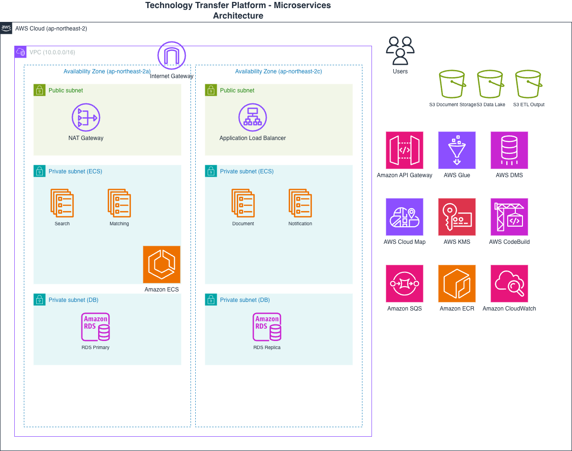The height and width of the screenshot is (451, 572).
Task: Click the Application Load Balancer icon
Action: point(252,118)
